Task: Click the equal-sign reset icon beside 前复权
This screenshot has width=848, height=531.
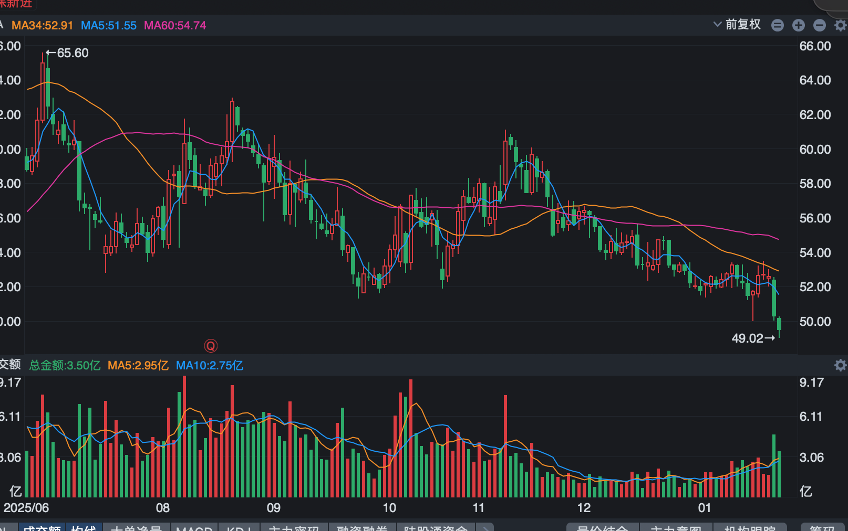Action: (x=778, y=25)
